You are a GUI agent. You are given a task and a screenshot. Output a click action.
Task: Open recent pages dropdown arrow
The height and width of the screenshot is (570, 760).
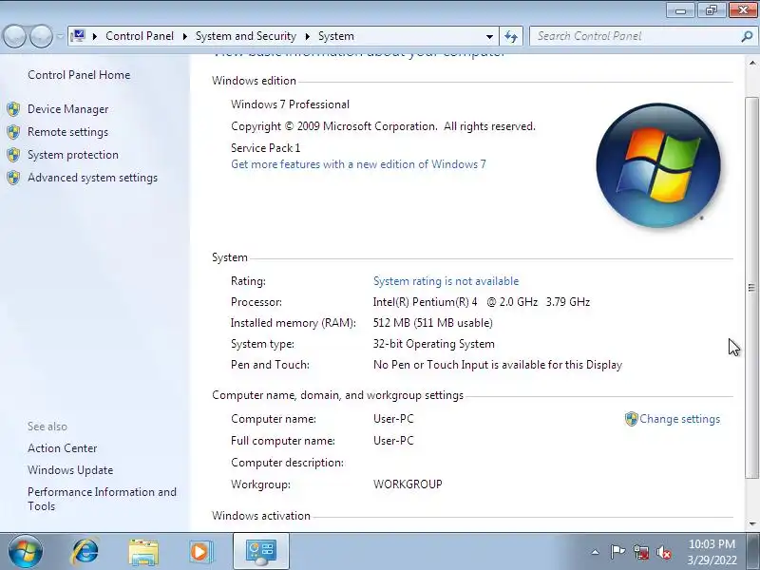click(x=60, y=36)
